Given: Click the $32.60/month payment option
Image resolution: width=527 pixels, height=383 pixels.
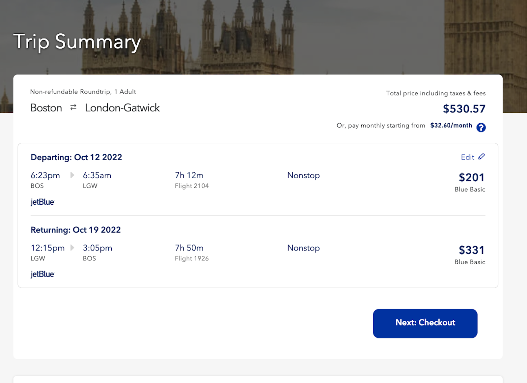Looking at the screenshot, I should tap(451, 126).
